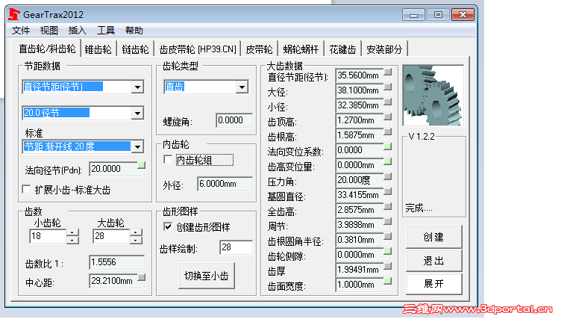
Task: Click the 小齿轮 tooth count field 18
Action: pyautogui.click(x=48, y=236)
